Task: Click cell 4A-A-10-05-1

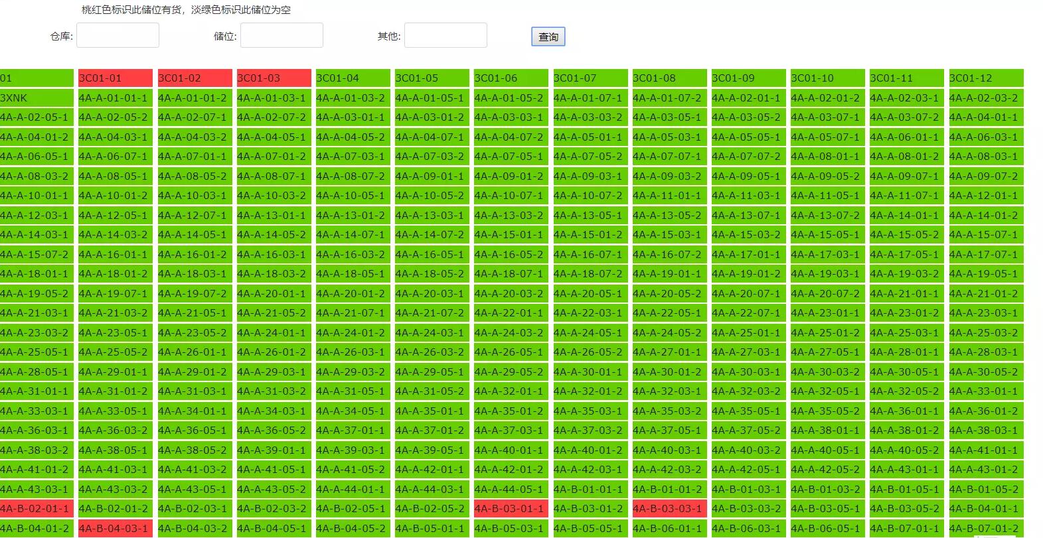Action: 353,196
